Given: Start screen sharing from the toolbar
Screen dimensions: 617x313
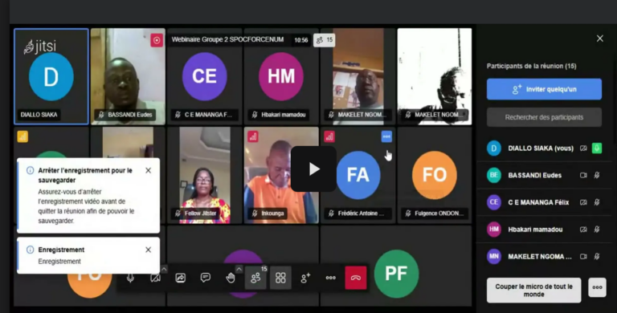Looking at the screenshot, I should (x=180, y=278).
